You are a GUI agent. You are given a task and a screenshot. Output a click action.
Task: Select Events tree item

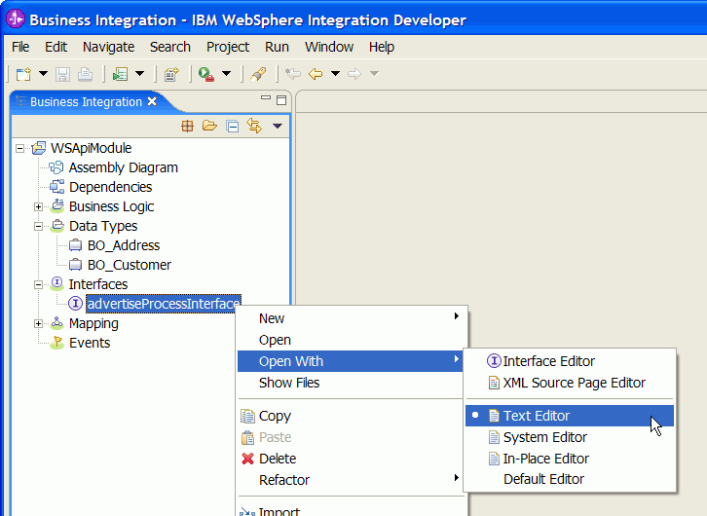click(90, 343)
